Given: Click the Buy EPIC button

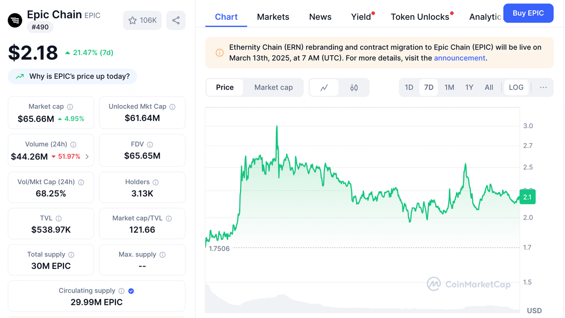Looking at the screenshot, I should pyautogui.click(x=528, y=13).
